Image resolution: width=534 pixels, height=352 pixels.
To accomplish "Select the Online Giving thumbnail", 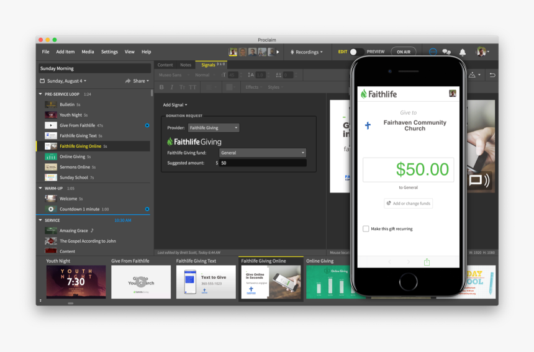I will pyautogui.click(x=328, y=282).
